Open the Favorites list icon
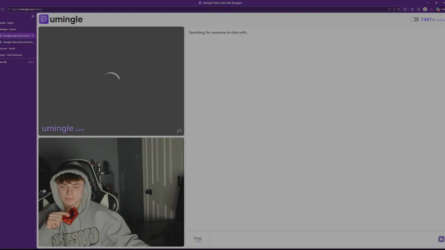Image resolution: width=445 pixels, height=250 pixels. point(412,9)
